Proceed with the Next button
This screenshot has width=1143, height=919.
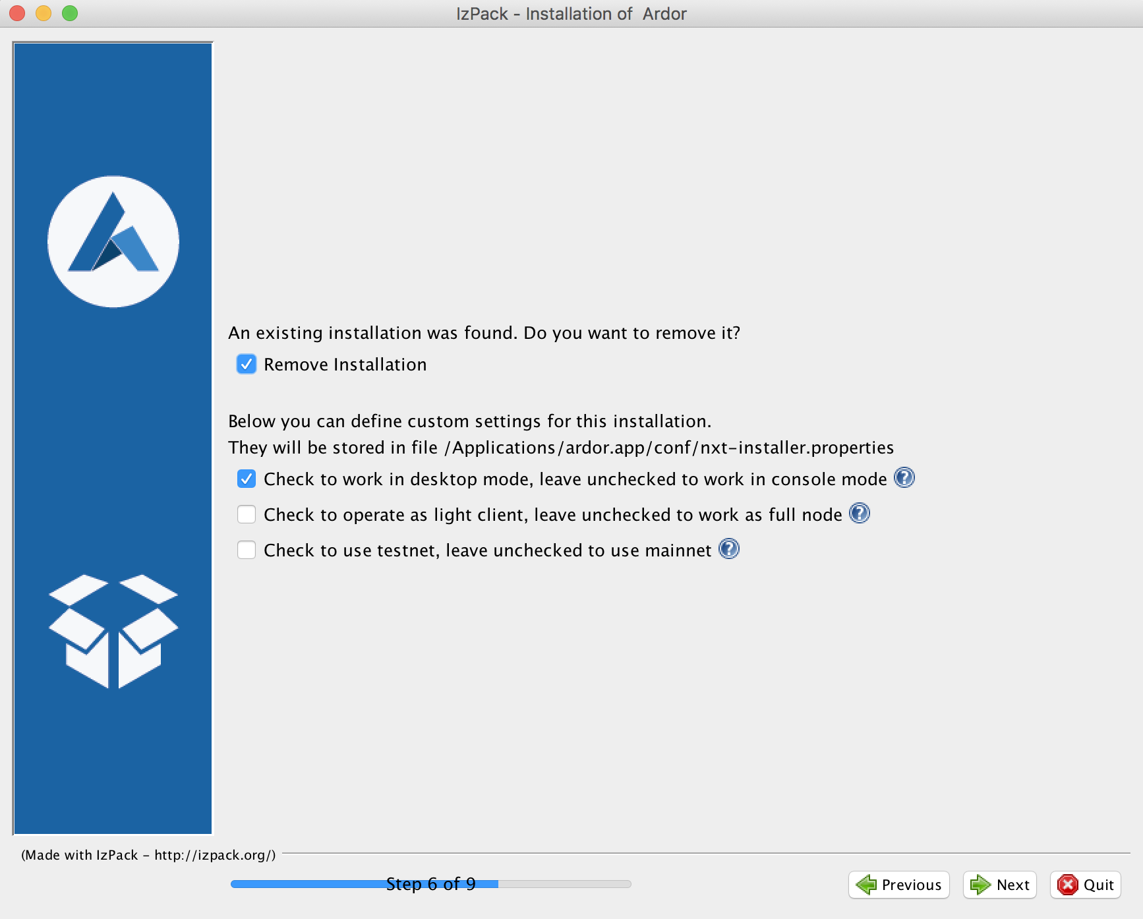(999, 885)
